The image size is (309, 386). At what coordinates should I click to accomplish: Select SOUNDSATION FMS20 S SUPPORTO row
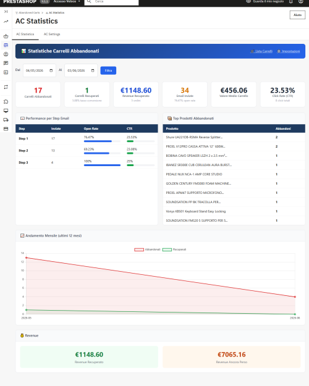pyautogui.click(x=234, y=220)
